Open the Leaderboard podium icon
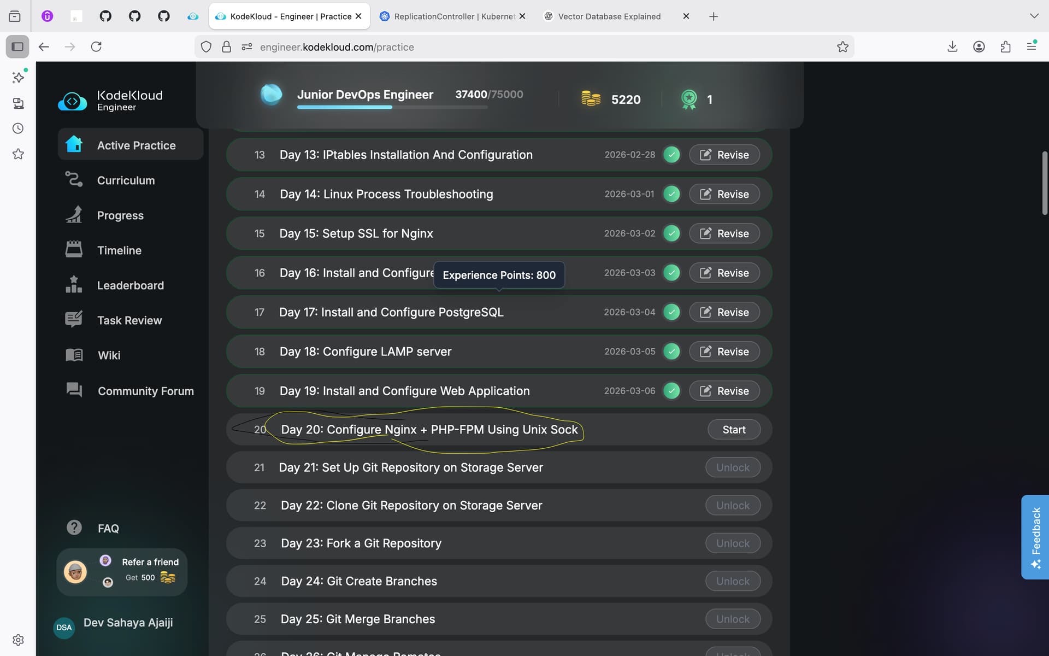Screen dimensions: 1049x656 pyautogui.click(x=74, y=285)
